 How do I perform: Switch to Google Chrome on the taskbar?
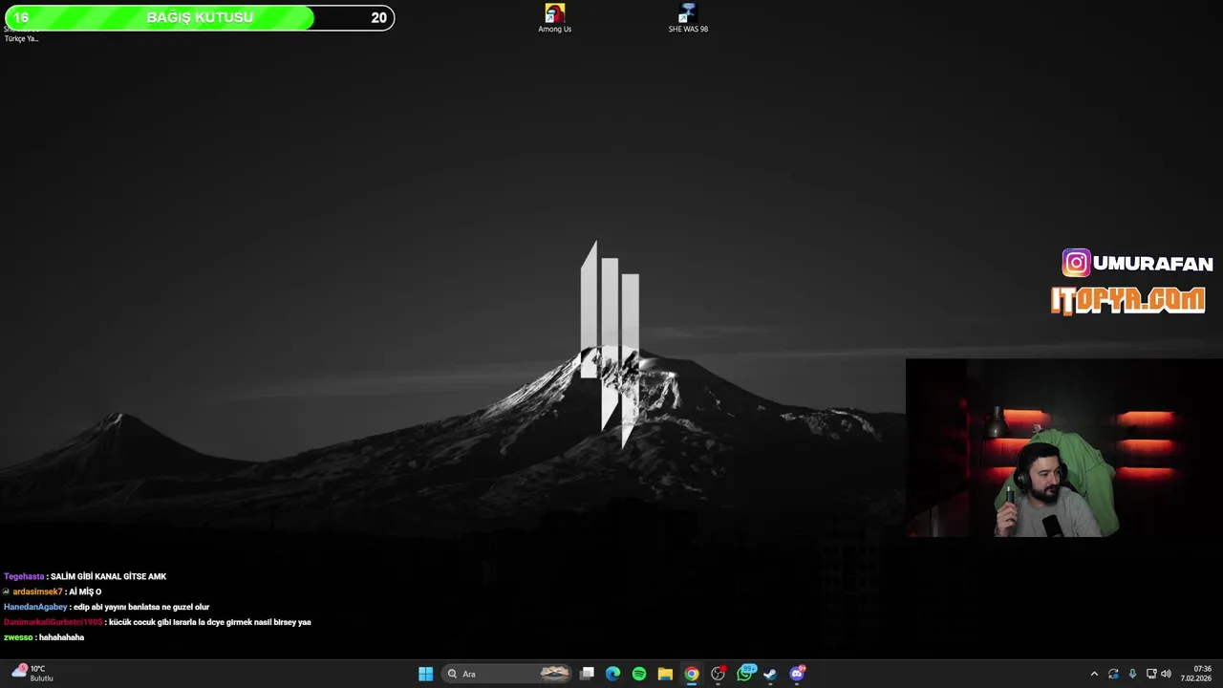692,674
